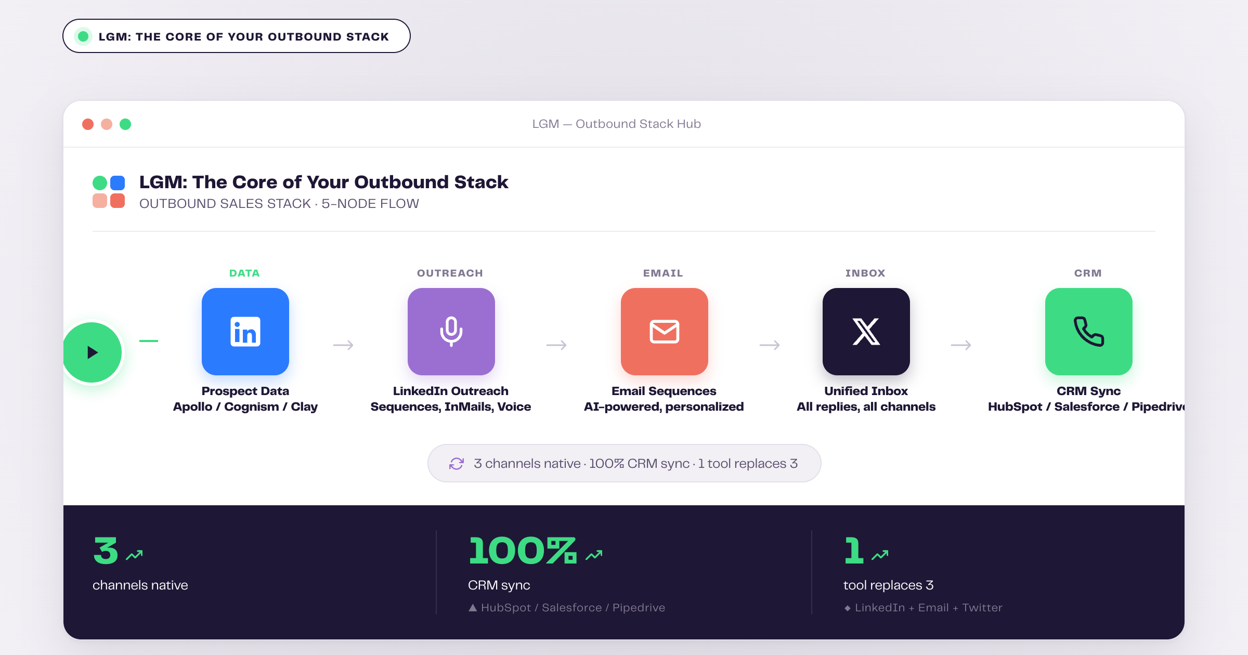The width and height of the screenshot is (1248, 655).
Task: Select the DATA column label
Action: (x=244, y=272)
